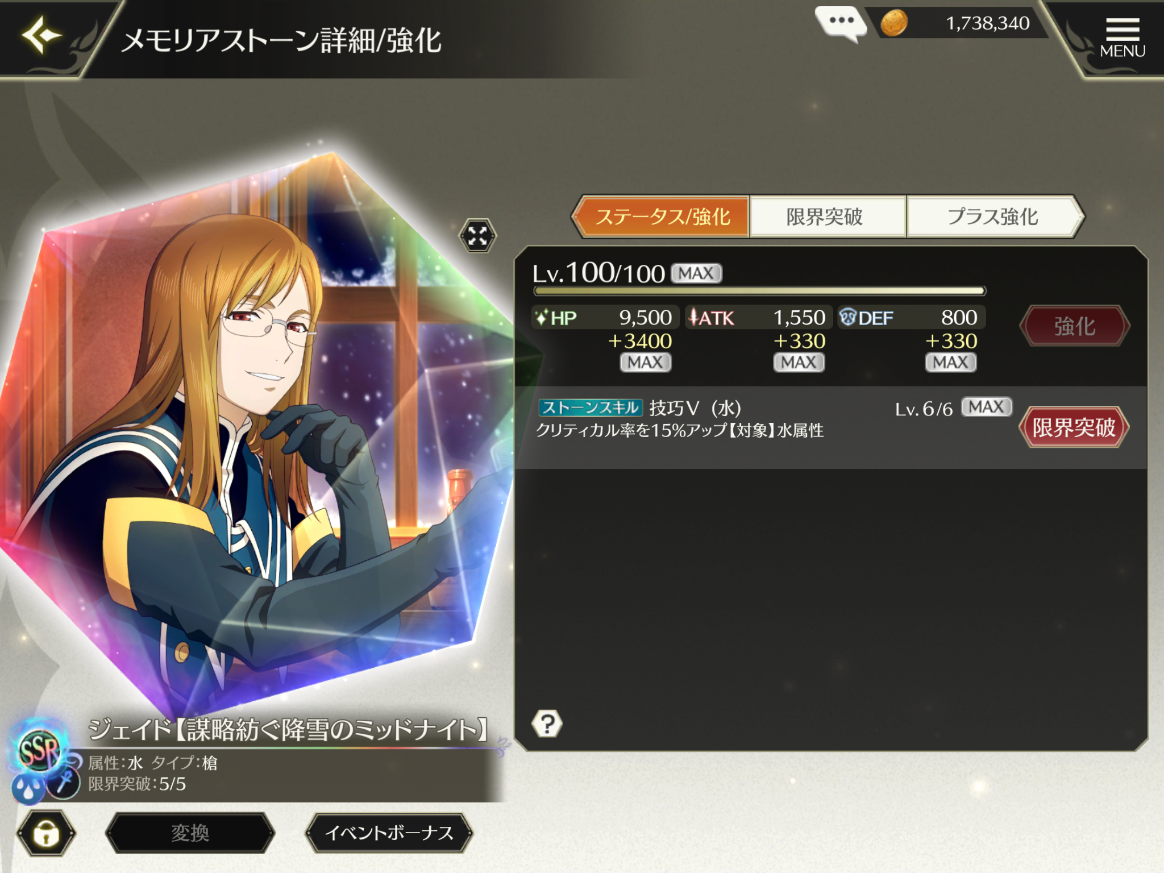Open the イベントボーナス button

pyautogui.click(x=389, y=833)
